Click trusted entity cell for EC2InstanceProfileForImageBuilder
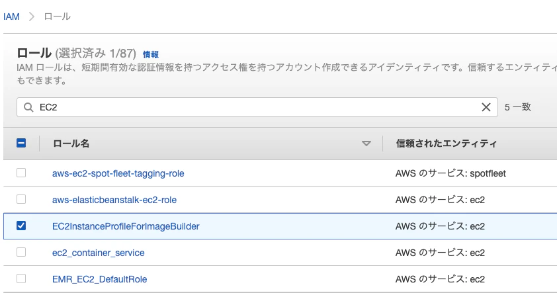 pyautogui.click(x=440, y=226)
